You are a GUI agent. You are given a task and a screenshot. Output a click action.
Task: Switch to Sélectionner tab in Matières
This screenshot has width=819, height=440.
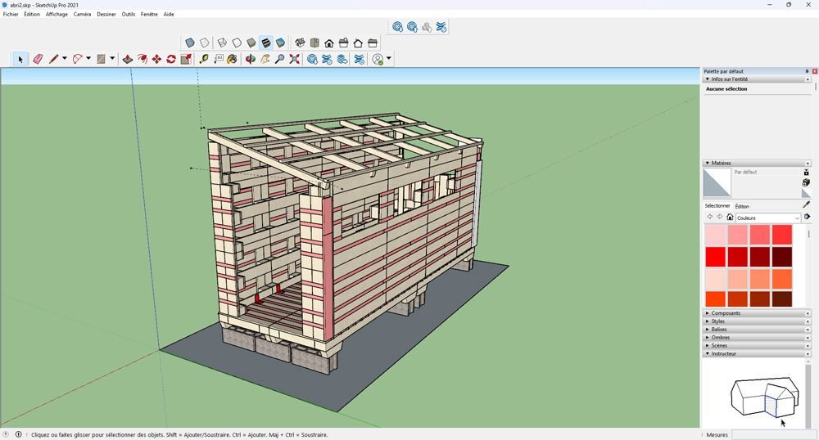click(x=717, y=206)
